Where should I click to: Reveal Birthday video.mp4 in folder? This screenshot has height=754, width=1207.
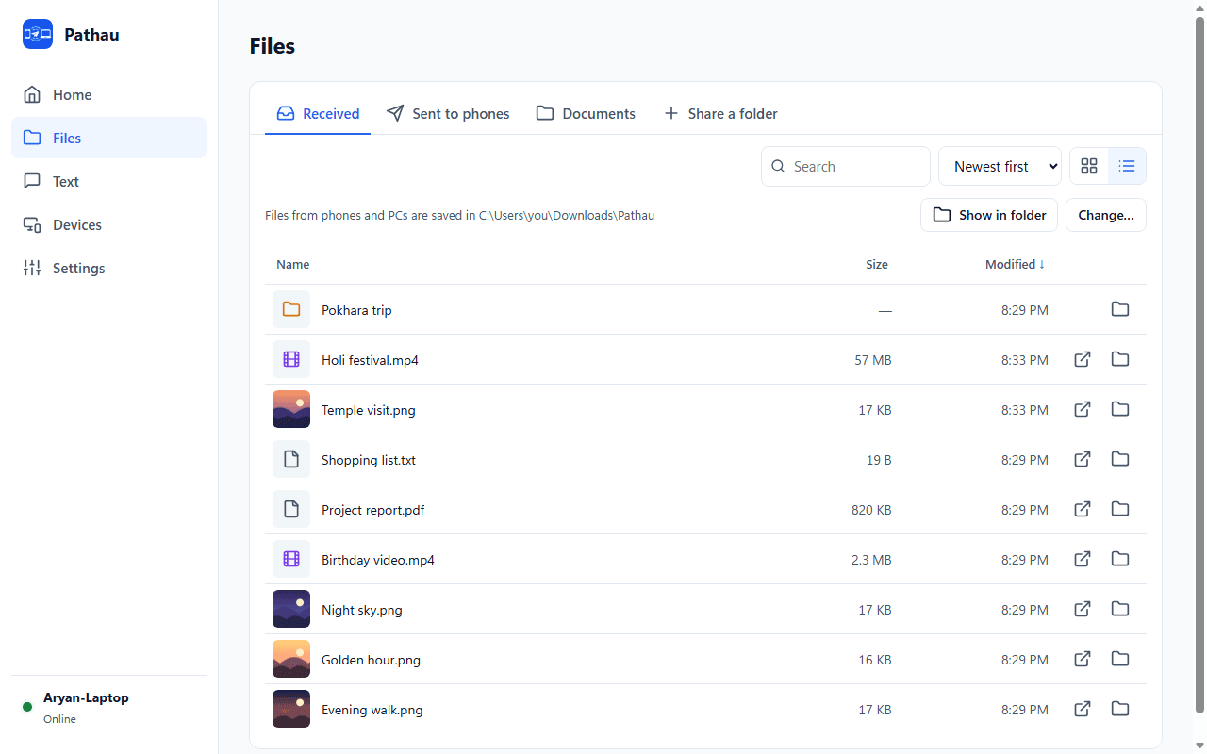tap(1120, 559)
